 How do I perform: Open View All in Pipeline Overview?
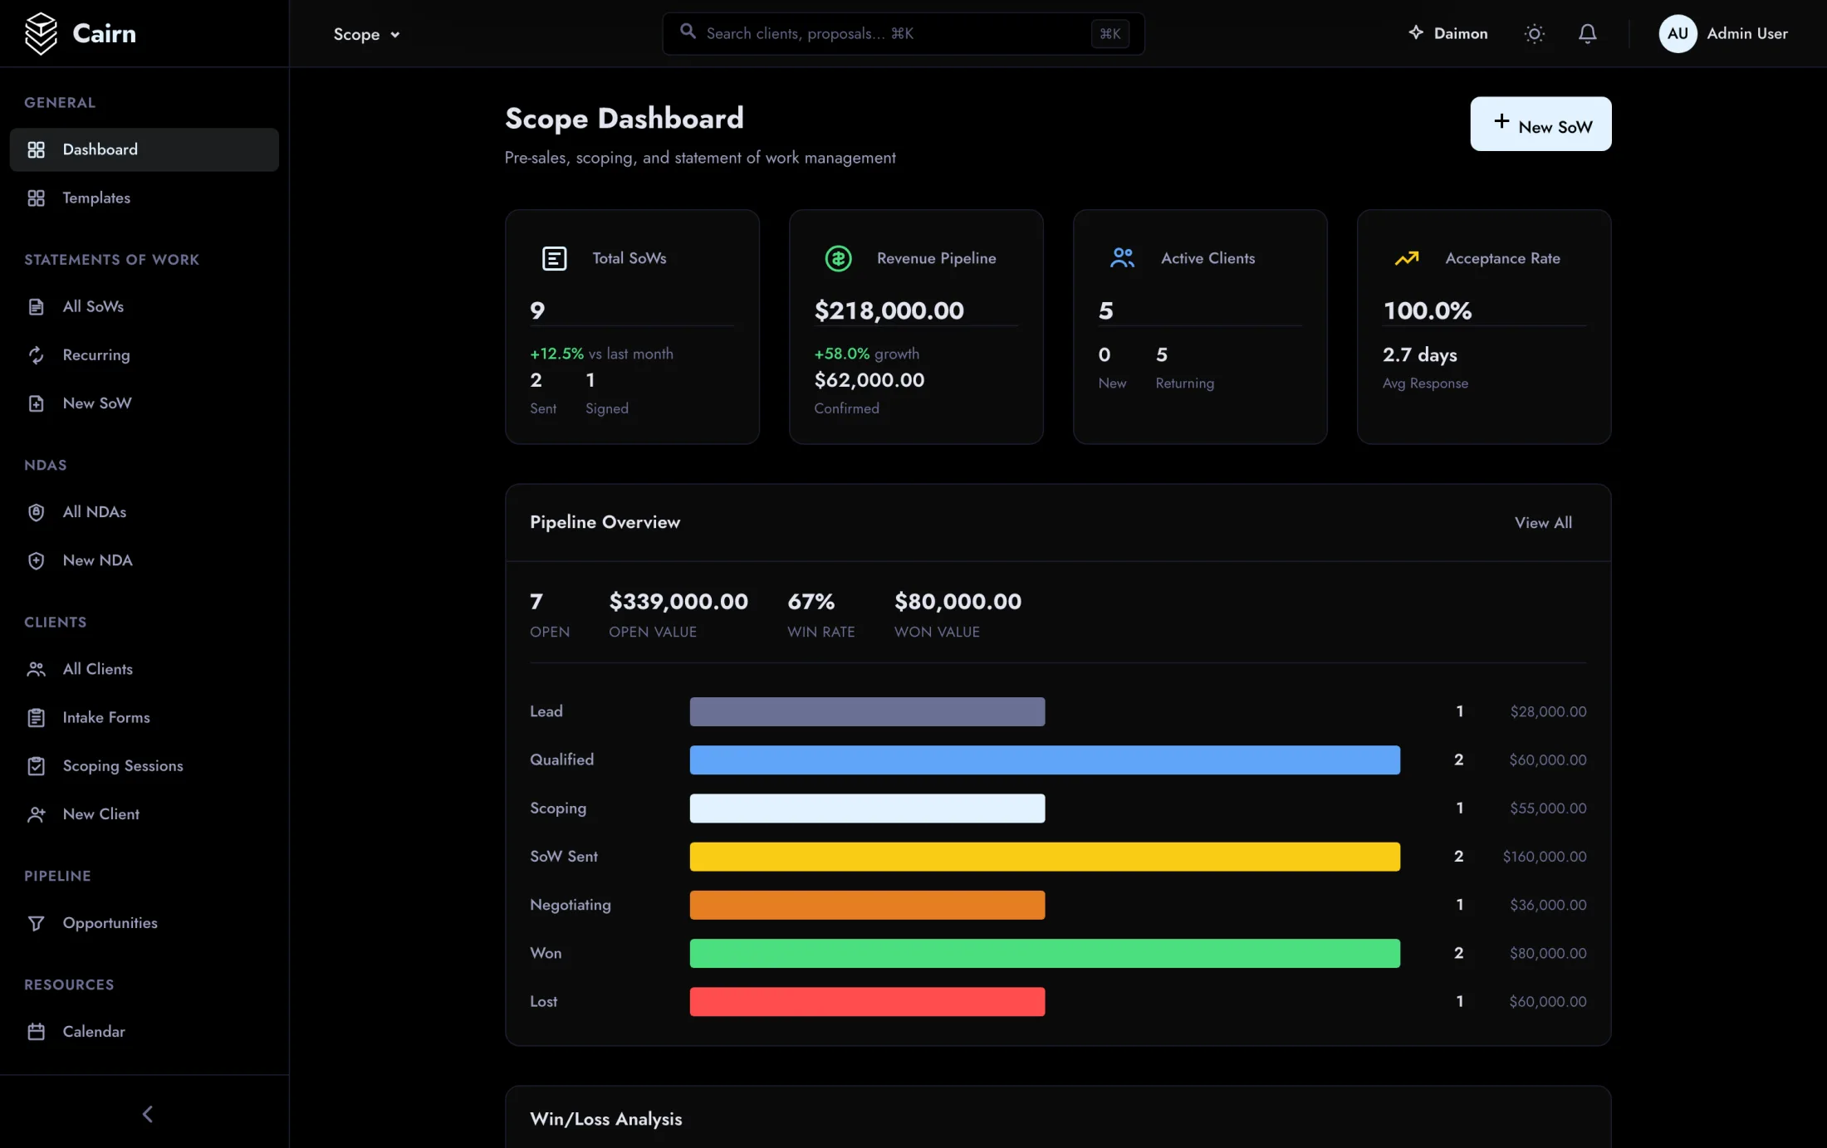(x=1543, y=523)
